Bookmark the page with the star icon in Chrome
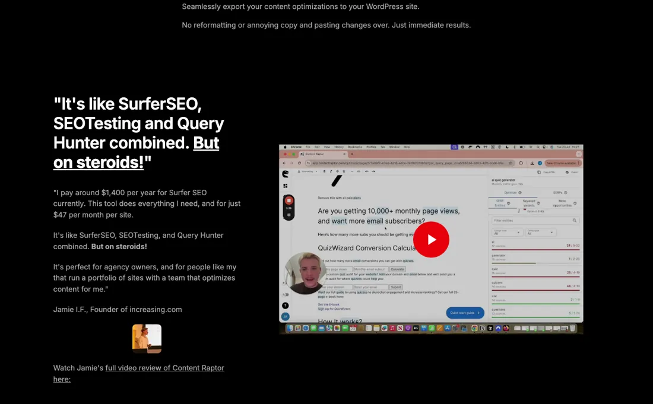Viewport: 653px width, 404px height. click(510, 163)
